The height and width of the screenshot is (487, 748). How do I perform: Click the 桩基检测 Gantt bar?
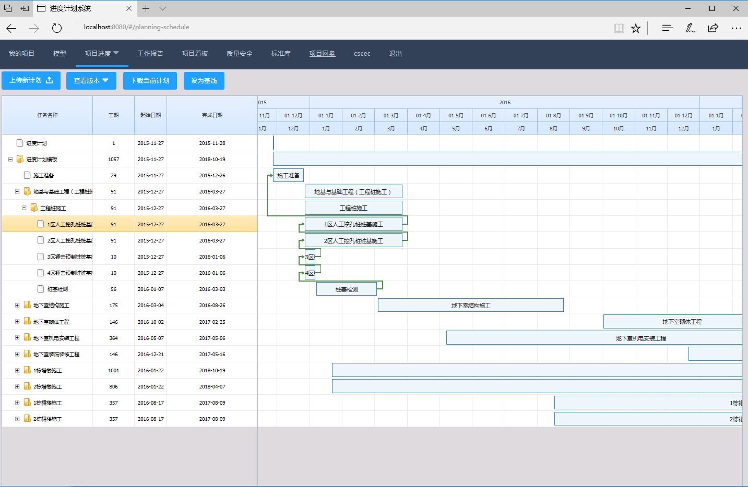pos(347,289)
